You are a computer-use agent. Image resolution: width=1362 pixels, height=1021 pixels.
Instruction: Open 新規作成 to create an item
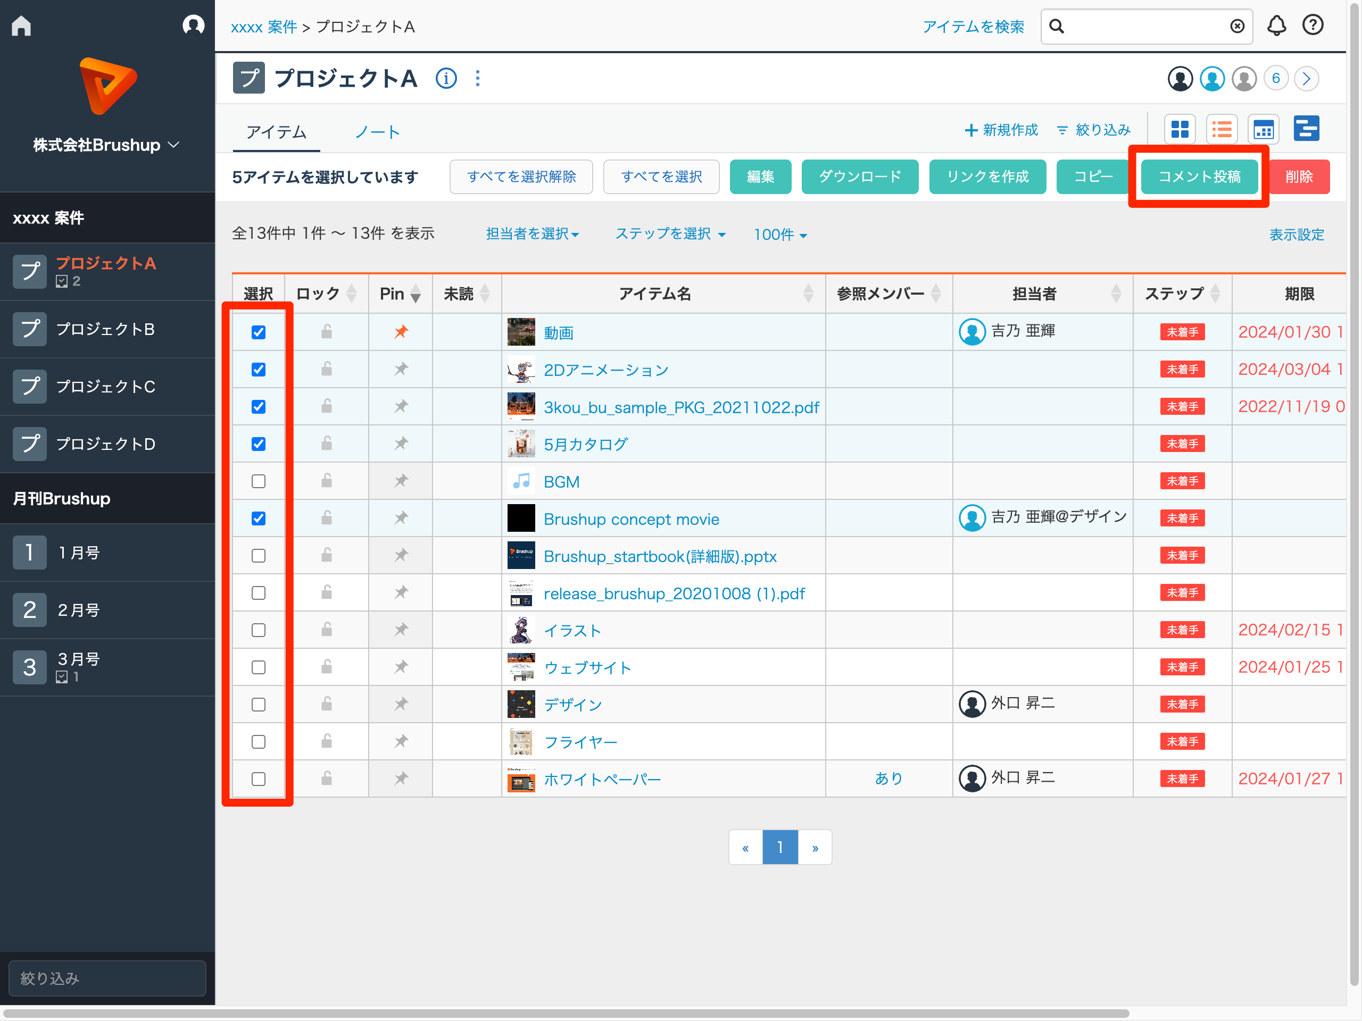click(1001, 130)
